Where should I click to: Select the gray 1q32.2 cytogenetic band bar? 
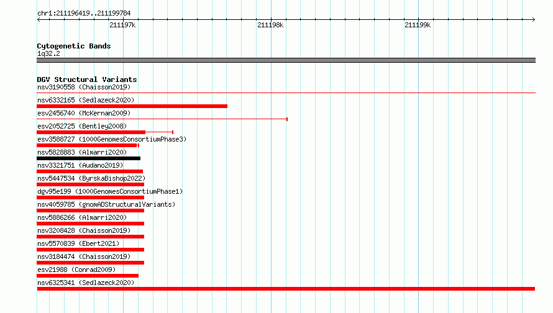tap(286, 60)
